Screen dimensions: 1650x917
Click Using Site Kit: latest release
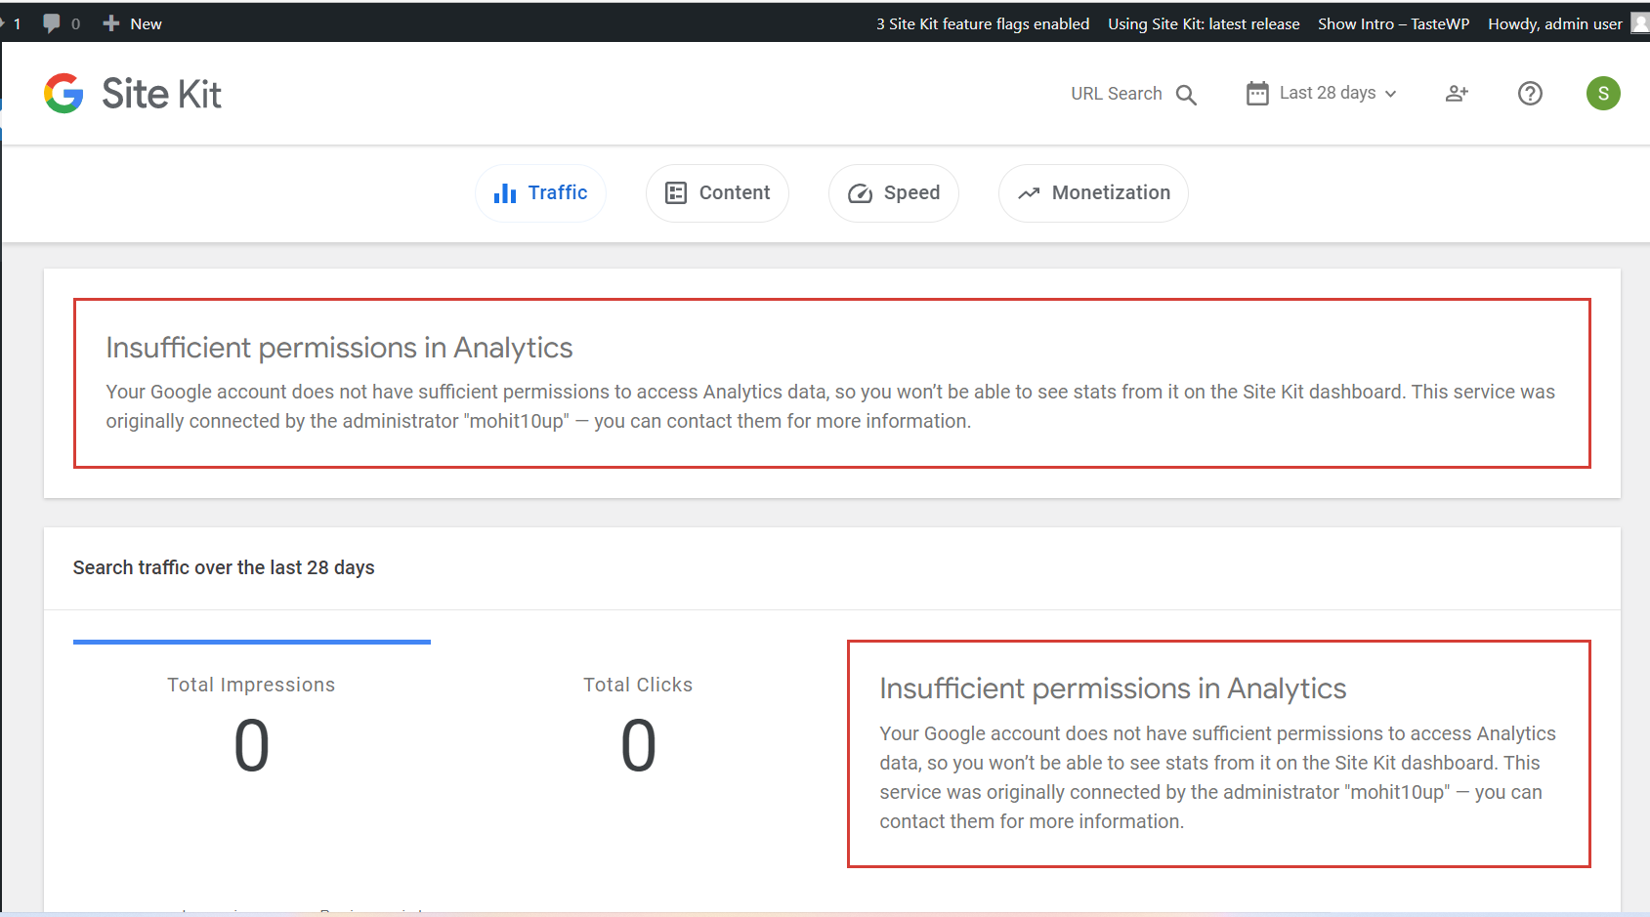point(1204,23)
